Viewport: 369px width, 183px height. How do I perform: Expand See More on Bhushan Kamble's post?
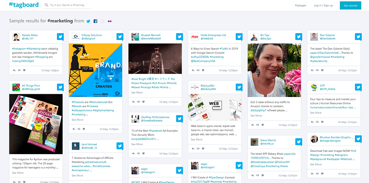click(x=316, y=164)
